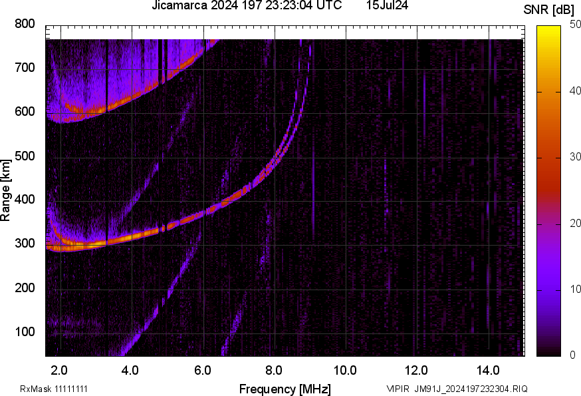Click the frequency axis tick label "12.0"
The width and height of the screenshot is (581, 396).
(417, 370)
